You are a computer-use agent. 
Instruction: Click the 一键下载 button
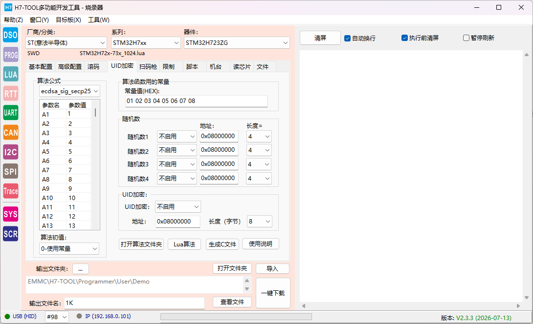[x=273, y=293]
